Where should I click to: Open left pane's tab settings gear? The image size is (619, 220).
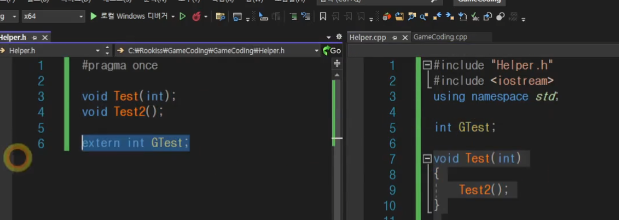coord(339,37)
